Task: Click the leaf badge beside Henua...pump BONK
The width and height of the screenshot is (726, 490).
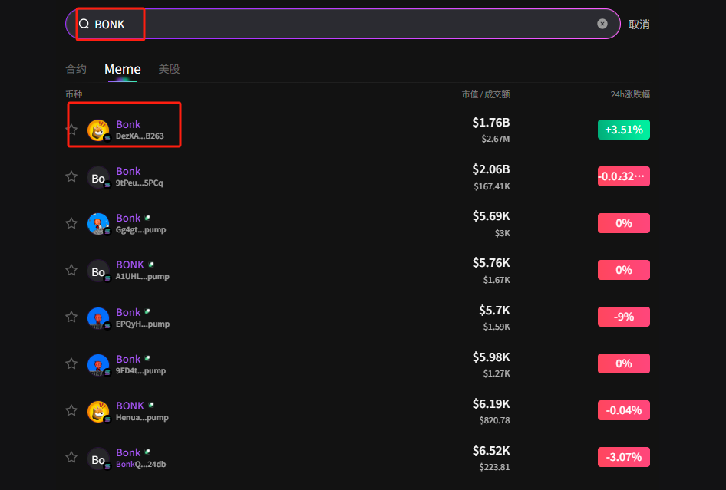Action: click(151, 406)
